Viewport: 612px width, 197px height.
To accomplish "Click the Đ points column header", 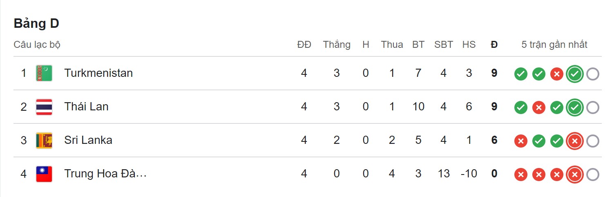I will point(494,45).
